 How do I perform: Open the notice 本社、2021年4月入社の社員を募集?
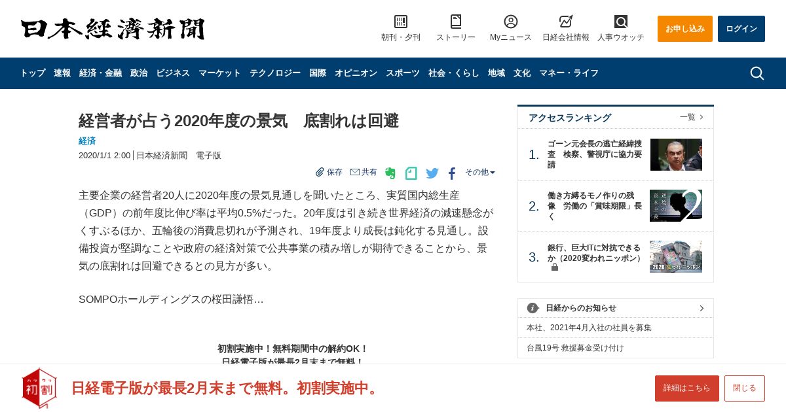[589, 328]
